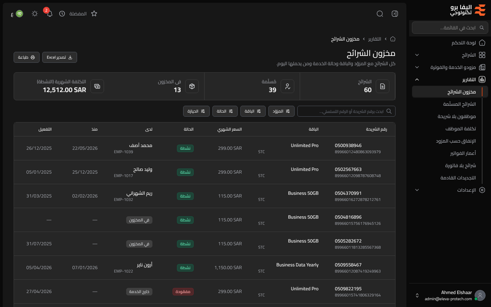Click the Eleva Protech logo
The width and height of the screenshot is (491, 307).
pyautogui.click(x=468, y=10)
